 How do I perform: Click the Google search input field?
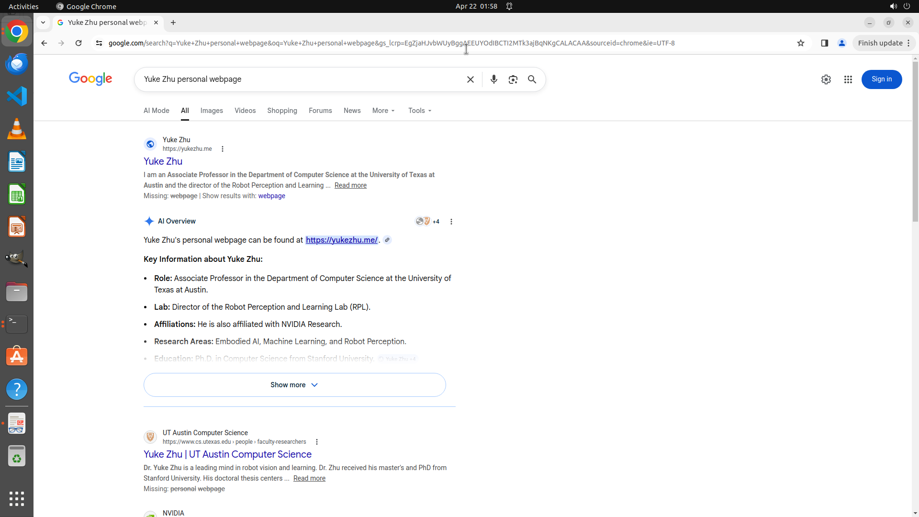302,79
